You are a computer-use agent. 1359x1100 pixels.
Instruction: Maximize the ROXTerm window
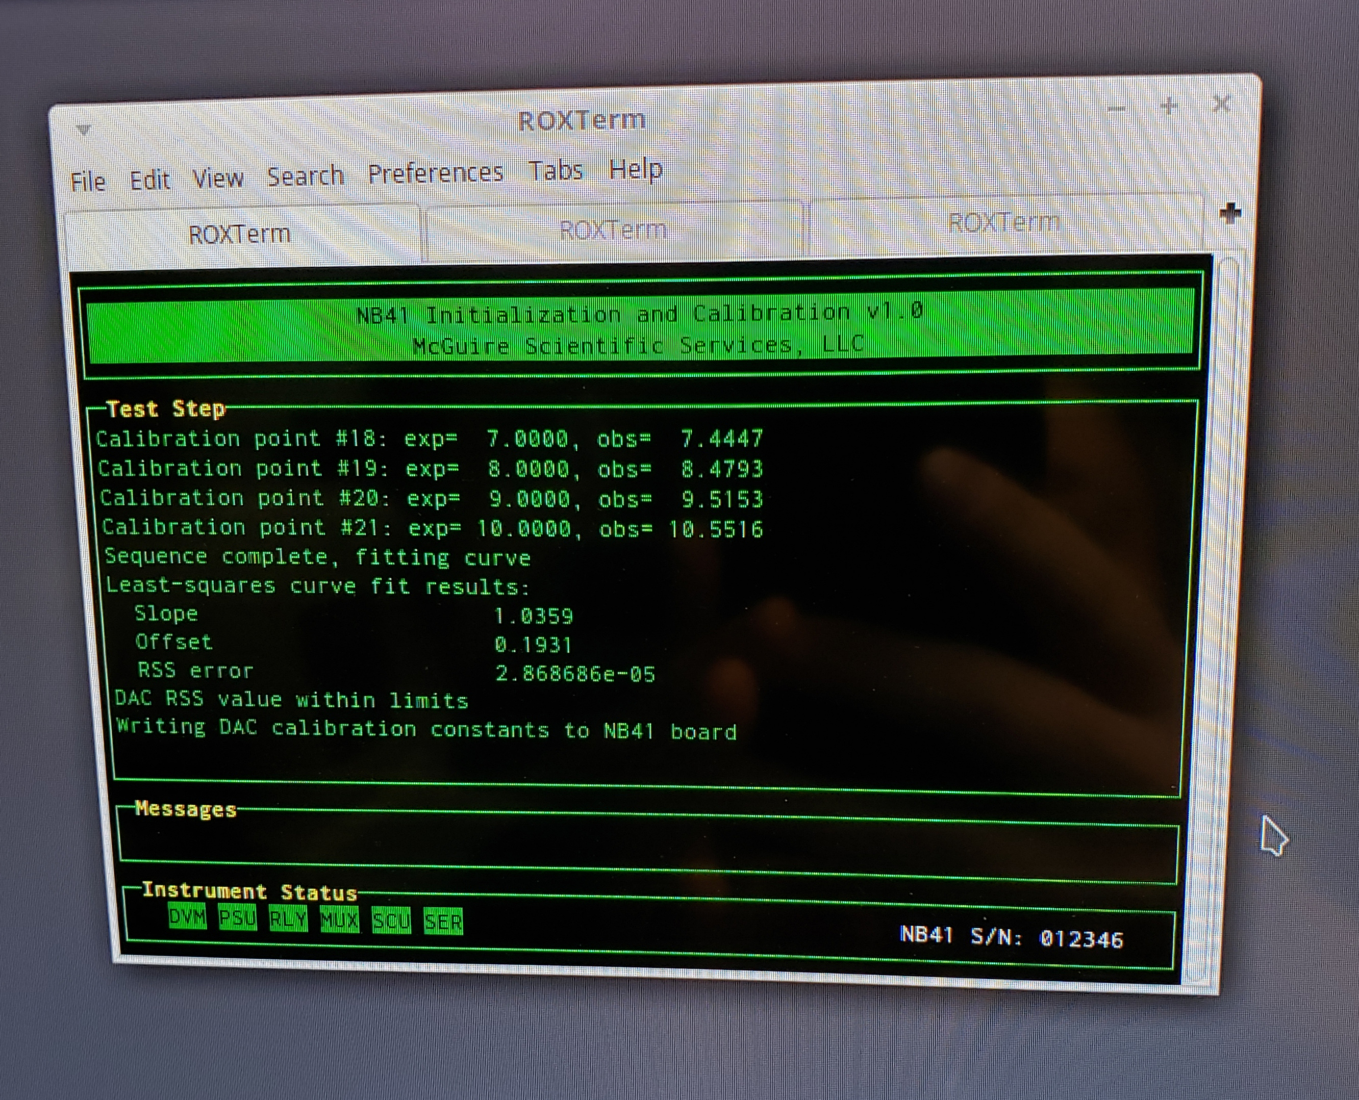pyautogui.click(x=1169, y=106)
